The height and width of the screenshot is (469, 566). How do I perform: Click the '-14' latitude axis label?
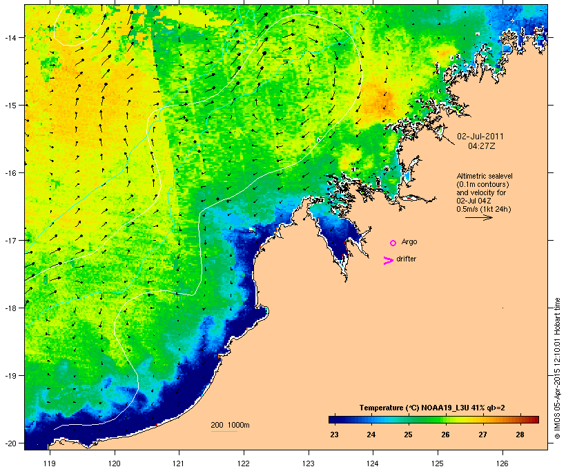(x=10, y=38)
